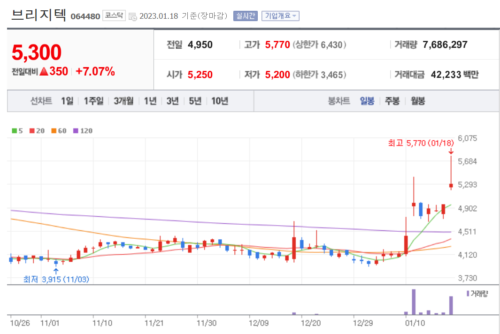Image resolution: width=500 pixels, height=334 pixels.
Task: Click the 11/01 date axis label
Action: [50, 323]
